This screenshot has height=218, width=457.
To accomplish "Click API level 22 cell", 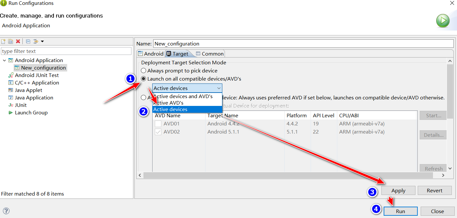I will point(316,132).
